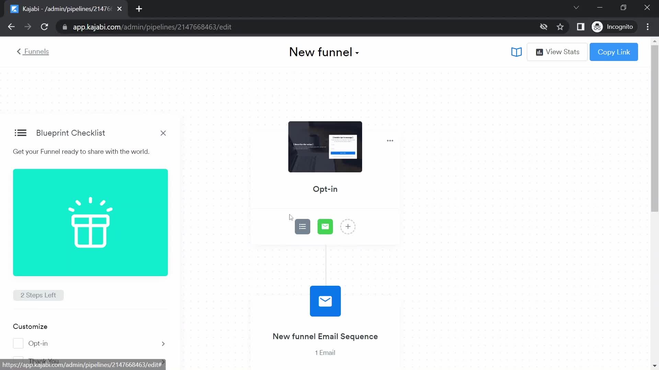The image size is (659, 370).
Task: Click the three-dot menu on Opt-in card
Action: (x=390, y=141)
